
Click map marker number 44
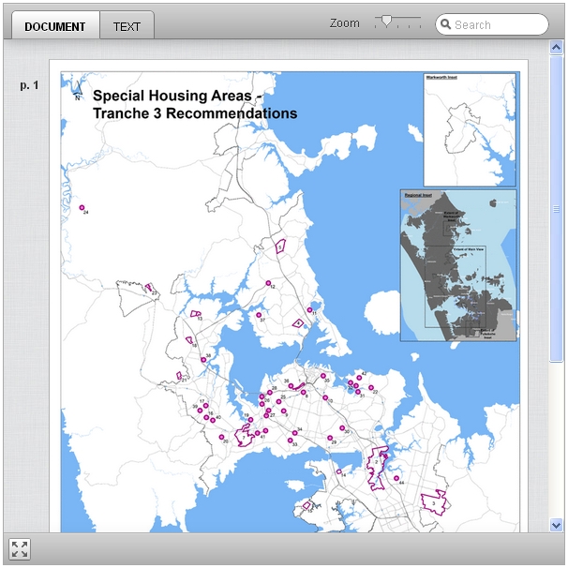[396, 478]
